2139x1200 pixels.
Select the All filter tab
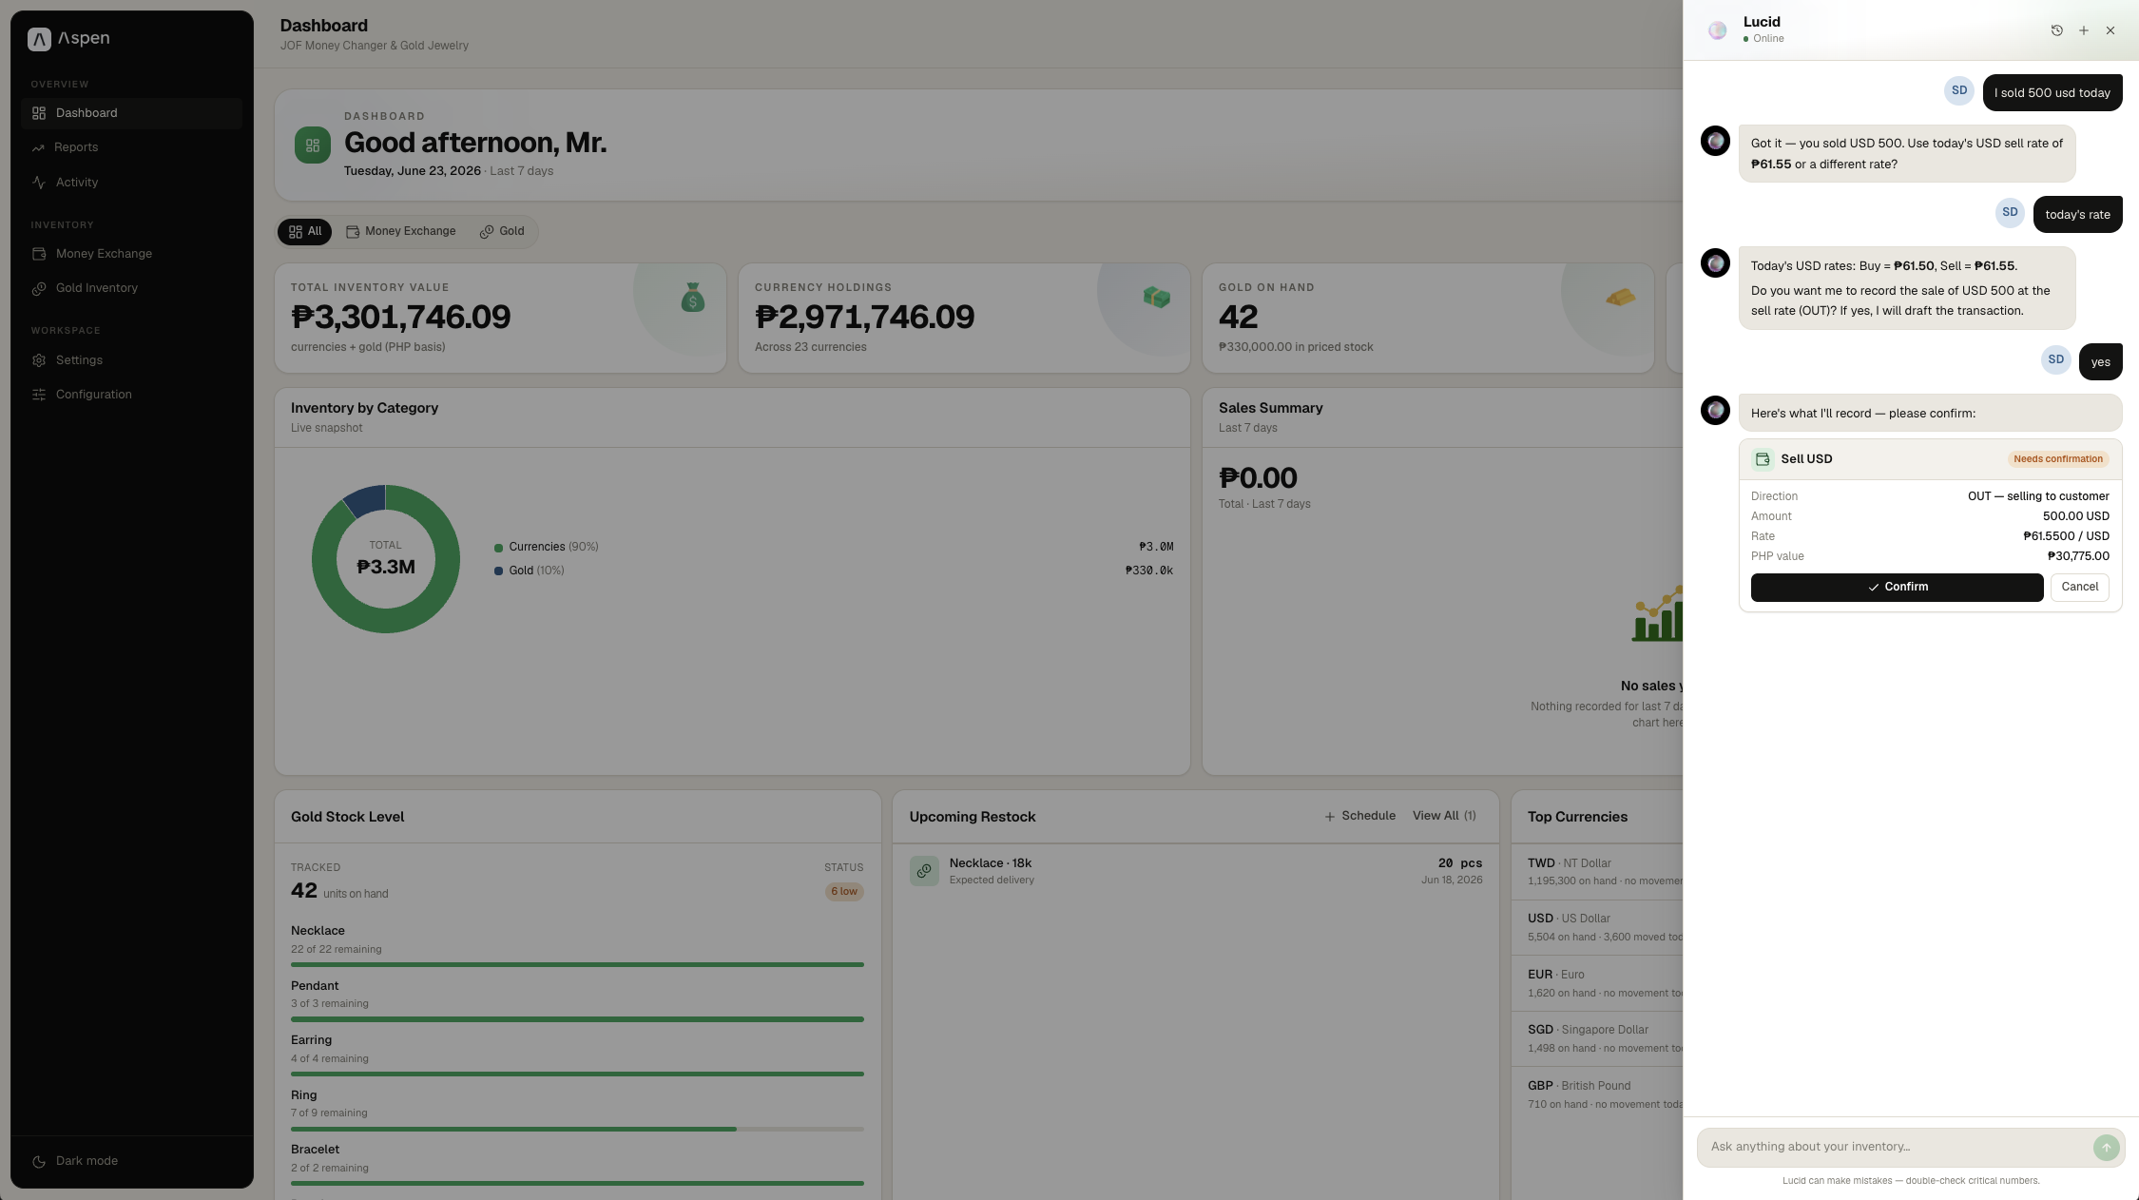point(305,232)
